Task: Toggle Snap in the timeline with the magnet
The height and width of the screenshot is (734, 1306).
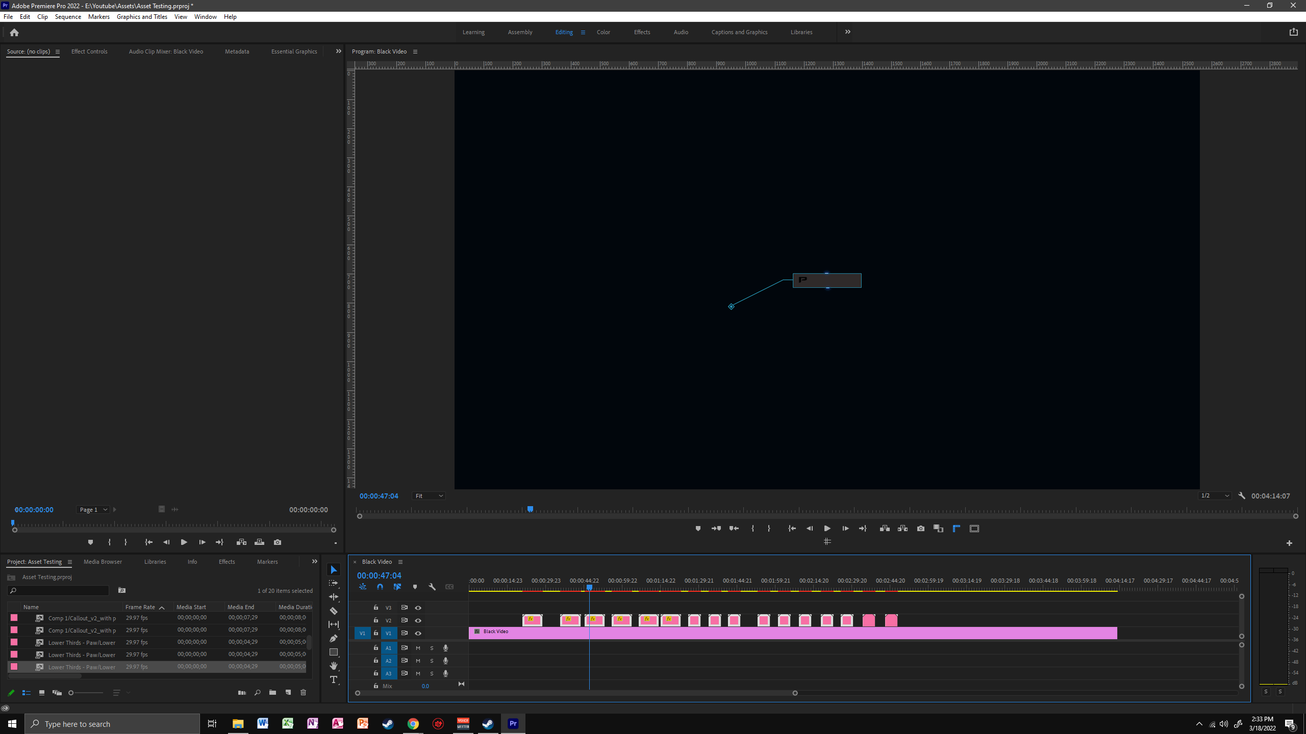Action: [x=380, y=587]
